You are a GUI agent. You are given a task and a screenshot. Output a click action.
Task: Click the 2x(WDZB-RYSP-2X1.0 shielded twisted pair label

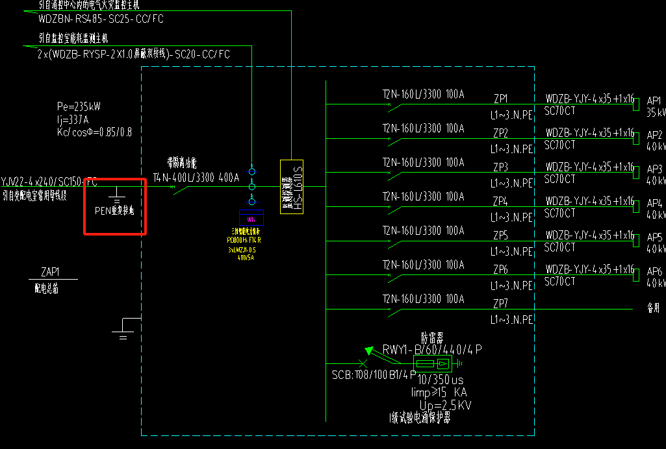coord(134,55)
